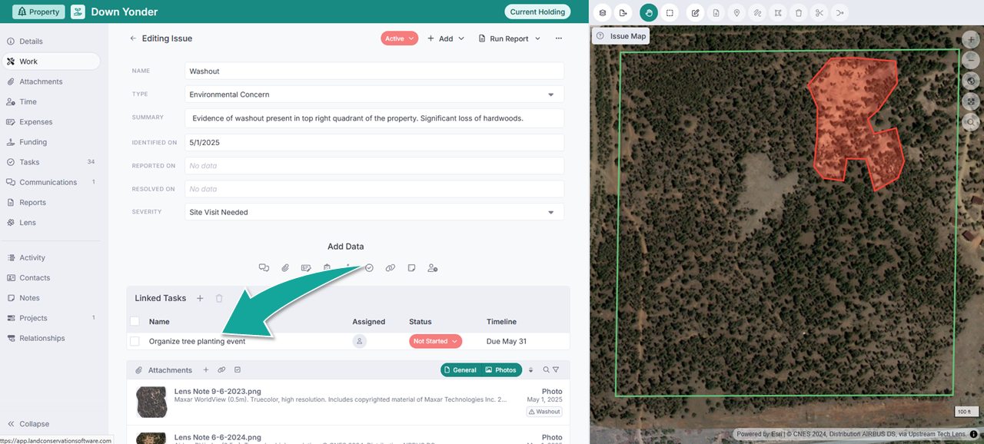This screenshot has height=444, width=984.
Task: Click the Add Data paperclip attachment icon
Action: pos(285,268)
